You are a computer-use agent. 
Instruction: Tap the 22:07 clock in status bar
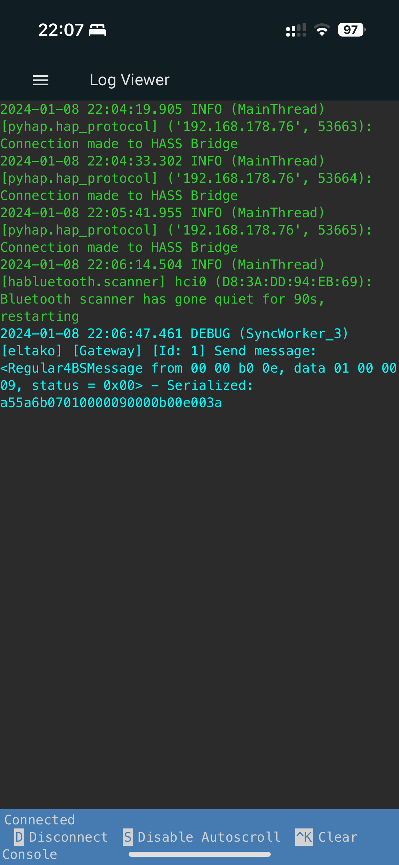coord(61,30)
